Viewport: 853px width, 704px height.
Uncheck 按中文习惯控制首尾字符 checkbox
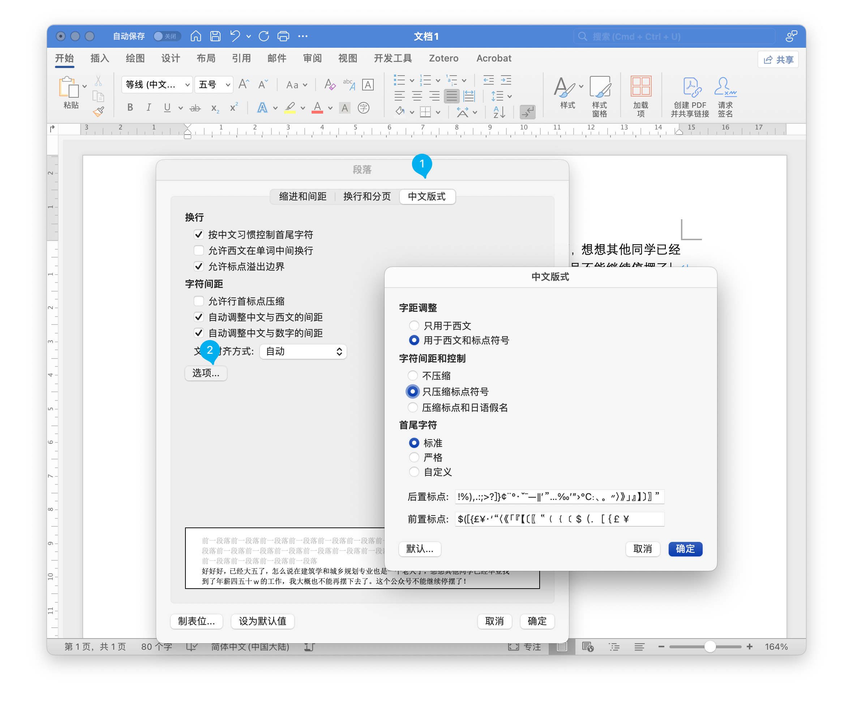[198, 235]
